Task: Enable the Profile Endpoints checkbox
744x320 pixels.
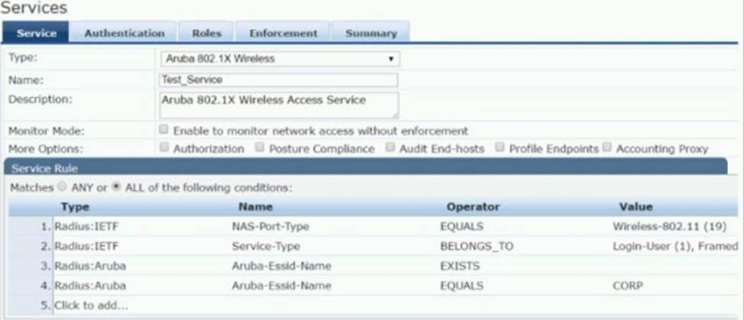Action: coord(500,147)
